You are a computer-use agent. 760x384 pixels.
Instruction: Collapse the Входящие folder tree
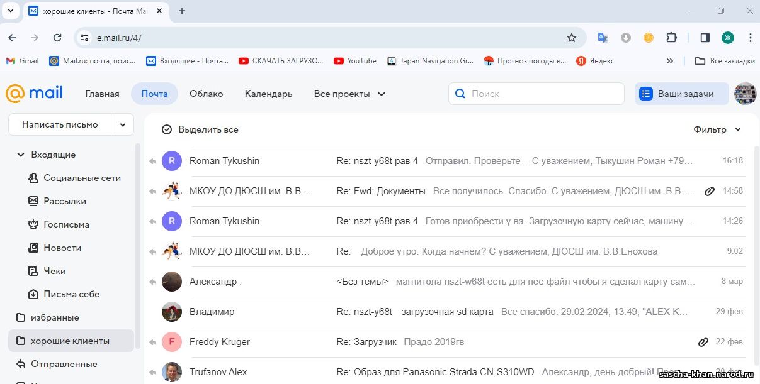click(21, 155)
